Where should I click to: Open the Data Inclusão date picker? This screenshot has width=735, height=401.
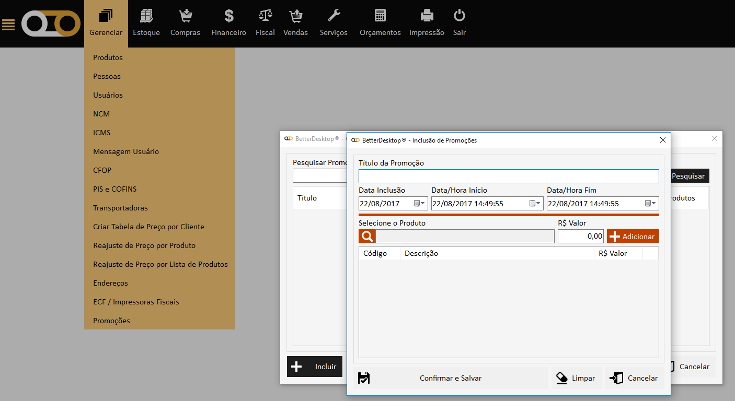click(420, 204)
